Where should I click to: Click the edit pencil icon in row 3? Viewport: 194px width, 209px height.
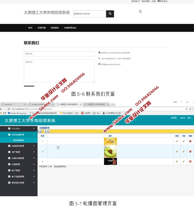pos(183,161)
